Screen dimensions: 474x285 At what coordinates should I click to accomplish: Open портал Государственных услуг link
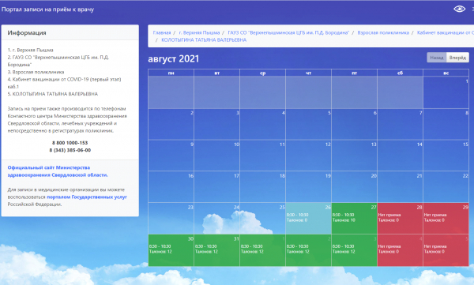pos(87,197)
